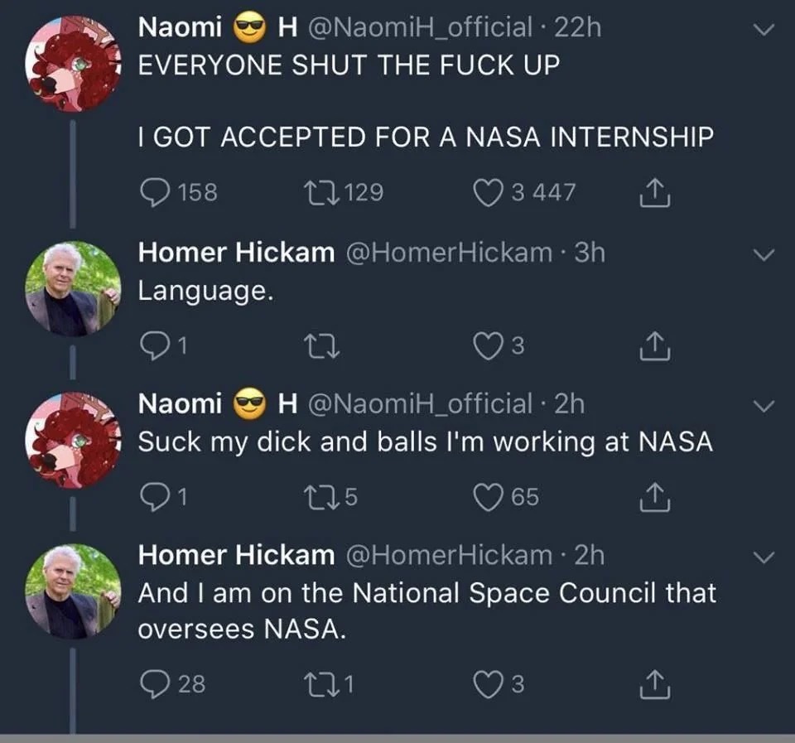Screen dimensions: 795x743
Task: Click the reply icon showing 28 replies
Action: [x=156, y=683]
